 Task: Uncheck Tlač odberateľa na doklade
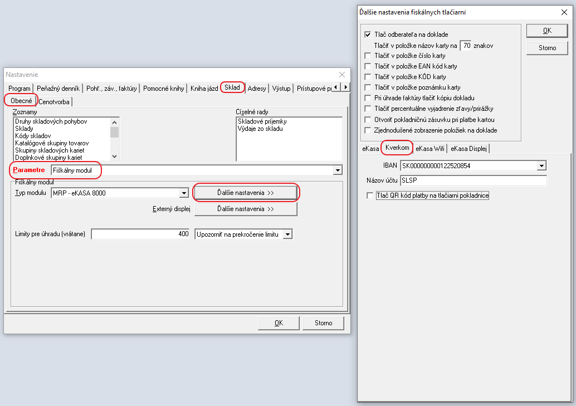(x=367, y=35)
